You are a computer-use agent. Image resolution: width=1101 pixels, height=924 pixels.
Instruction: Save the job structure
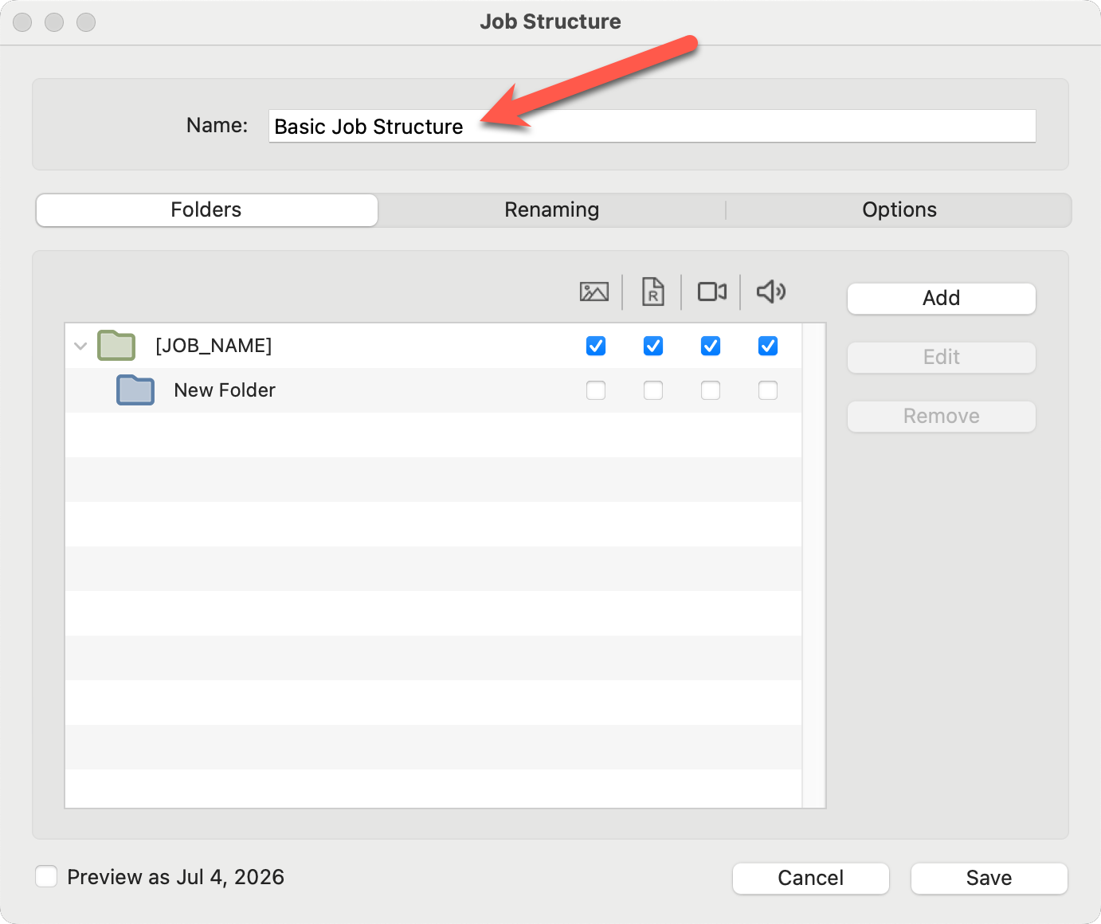(x=989, y=878)
